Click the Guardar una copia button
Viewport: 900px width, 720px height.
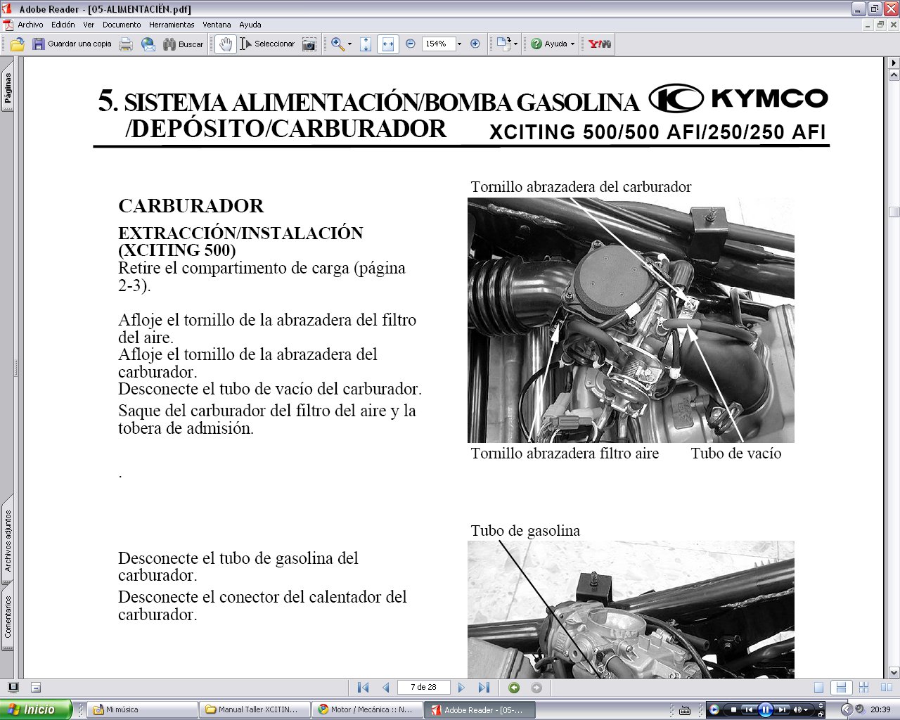[72, 44]
